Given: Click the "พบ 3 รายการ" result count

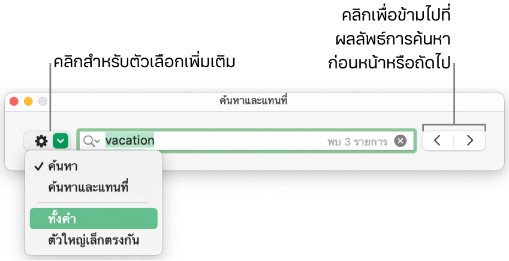Looking at the screenshot, I should click(359, 142).
